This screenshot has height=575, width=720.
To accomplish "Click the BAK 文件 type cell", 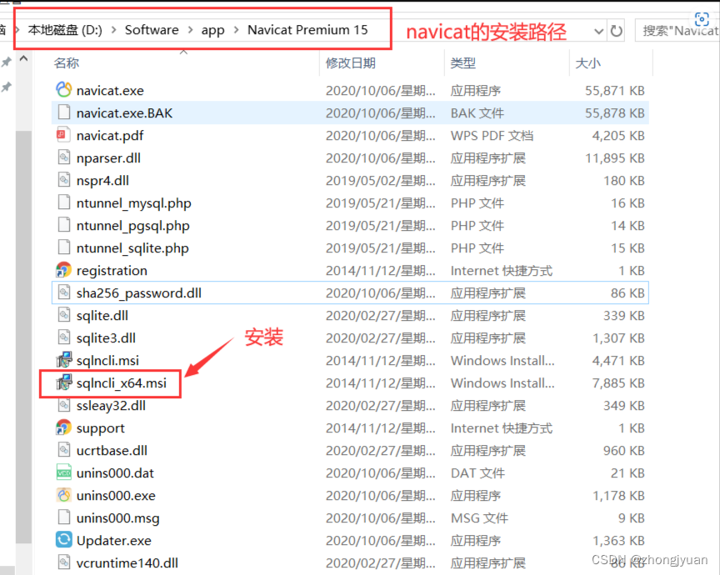I will 477,113.
